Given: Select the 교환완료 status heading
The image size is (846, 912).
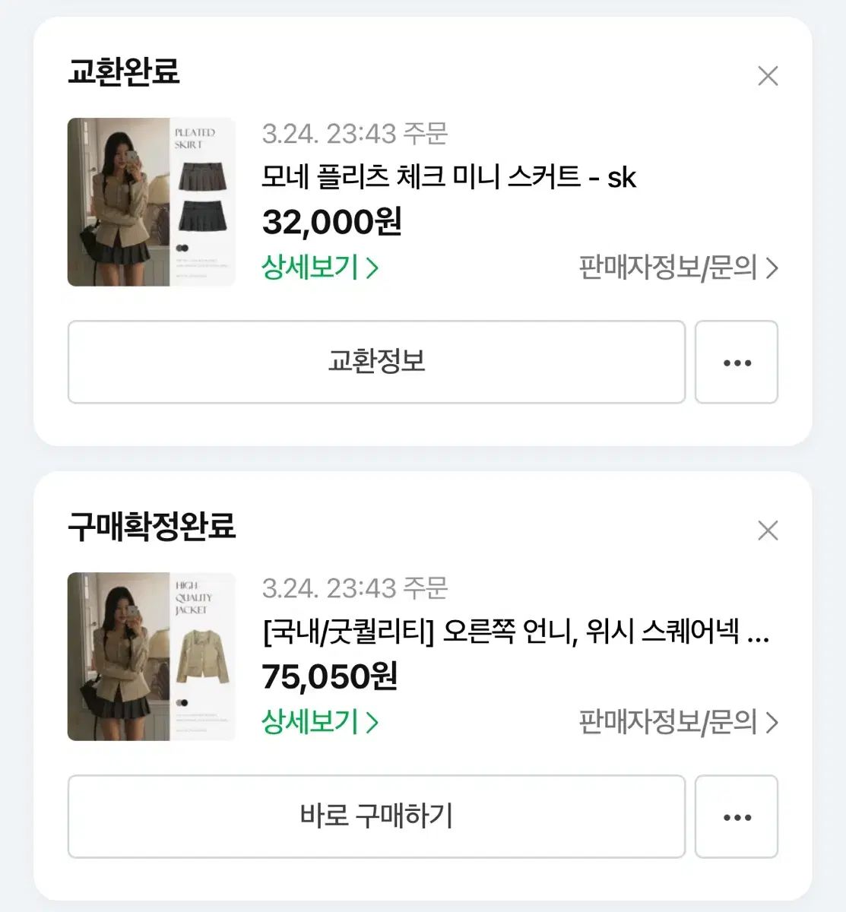Looking at the screenshot, I should (124, 72).
